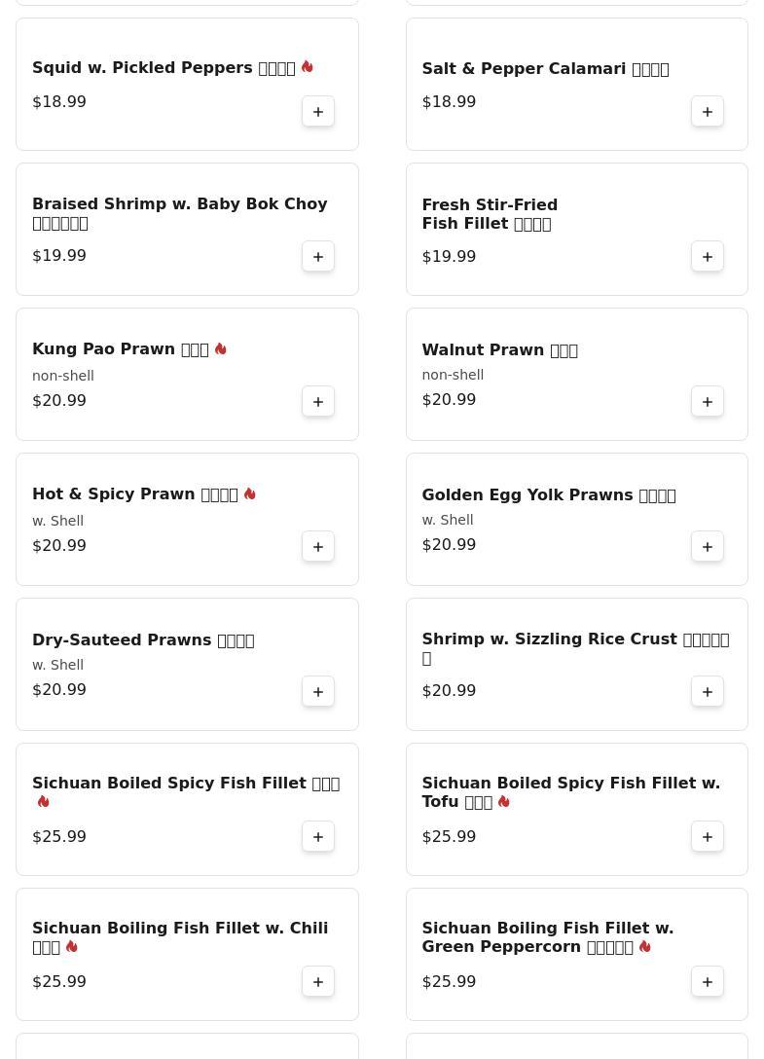This screenshot has height=1059, width=764.
Task: Add Sichuan Boiled Fish Fillet w. Tofu
Action: tap(708, 837)
